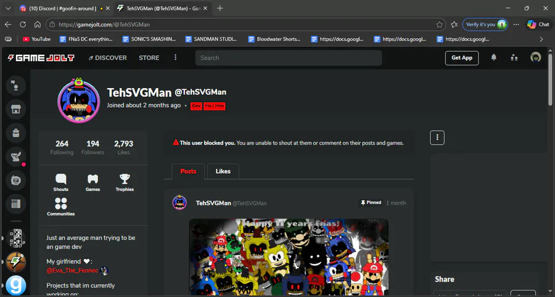Open the quests icon with red dot
The width and height of the screenshot is (555, 297).
click(15, 157)
